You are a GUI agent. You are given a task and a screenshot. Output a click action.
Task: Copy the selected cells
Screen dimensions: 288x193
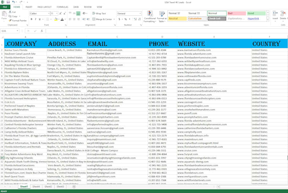pyautogui.click(x=13, y=17)
